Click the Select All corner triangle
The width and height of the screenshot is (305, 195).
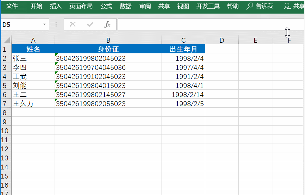tap(7, 40)
